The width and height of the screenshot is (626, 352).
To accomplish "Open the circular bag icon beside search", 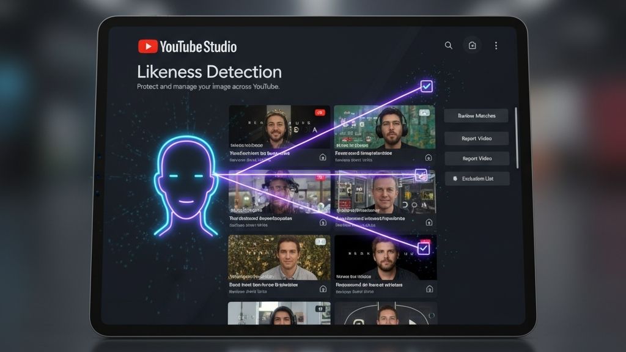I will tap(472, 45).
